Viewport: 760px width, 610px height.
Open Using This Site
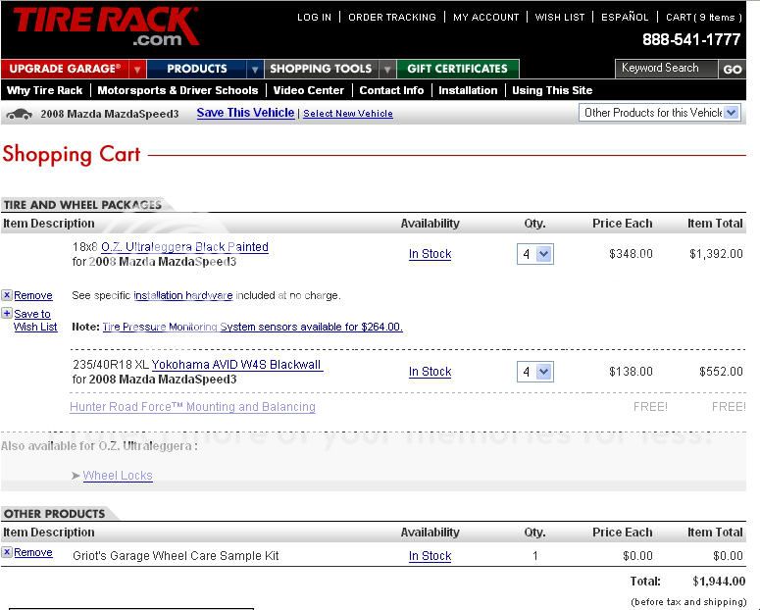pyautogui.click(x=552, y=90)
